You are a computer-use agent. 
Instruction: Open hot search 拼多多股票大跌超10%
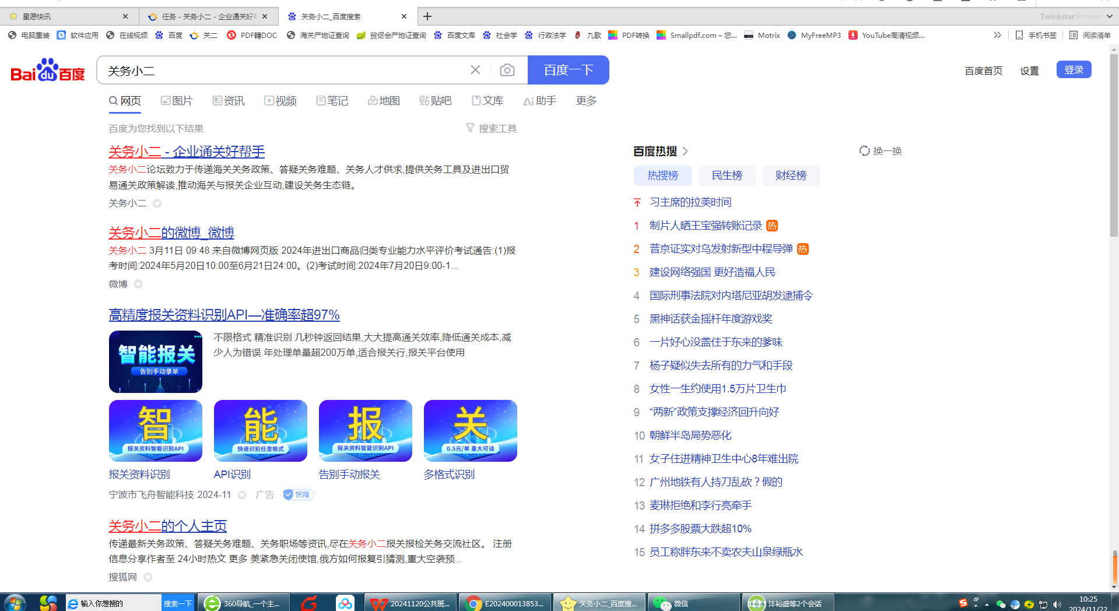pos(700,529)
